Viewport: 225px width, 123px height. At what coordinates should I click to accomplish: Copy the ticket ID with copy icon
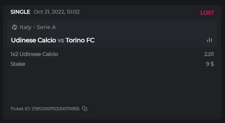coord(85,109)
